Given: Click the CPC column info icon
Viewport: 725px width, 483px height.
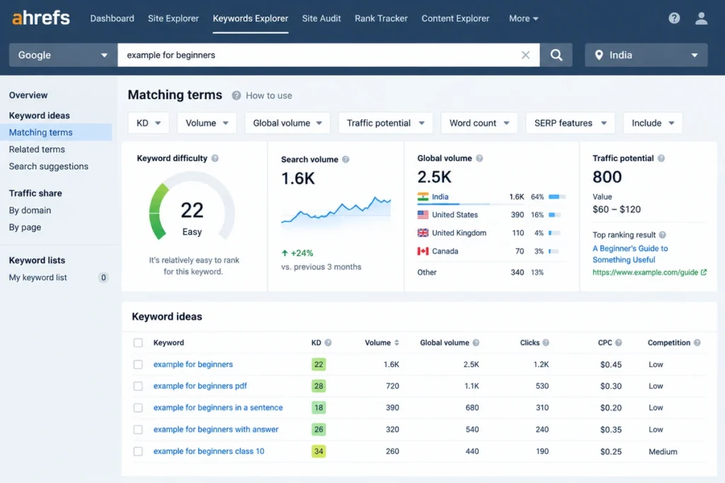Looking at the screenshot, I should 618,342.
